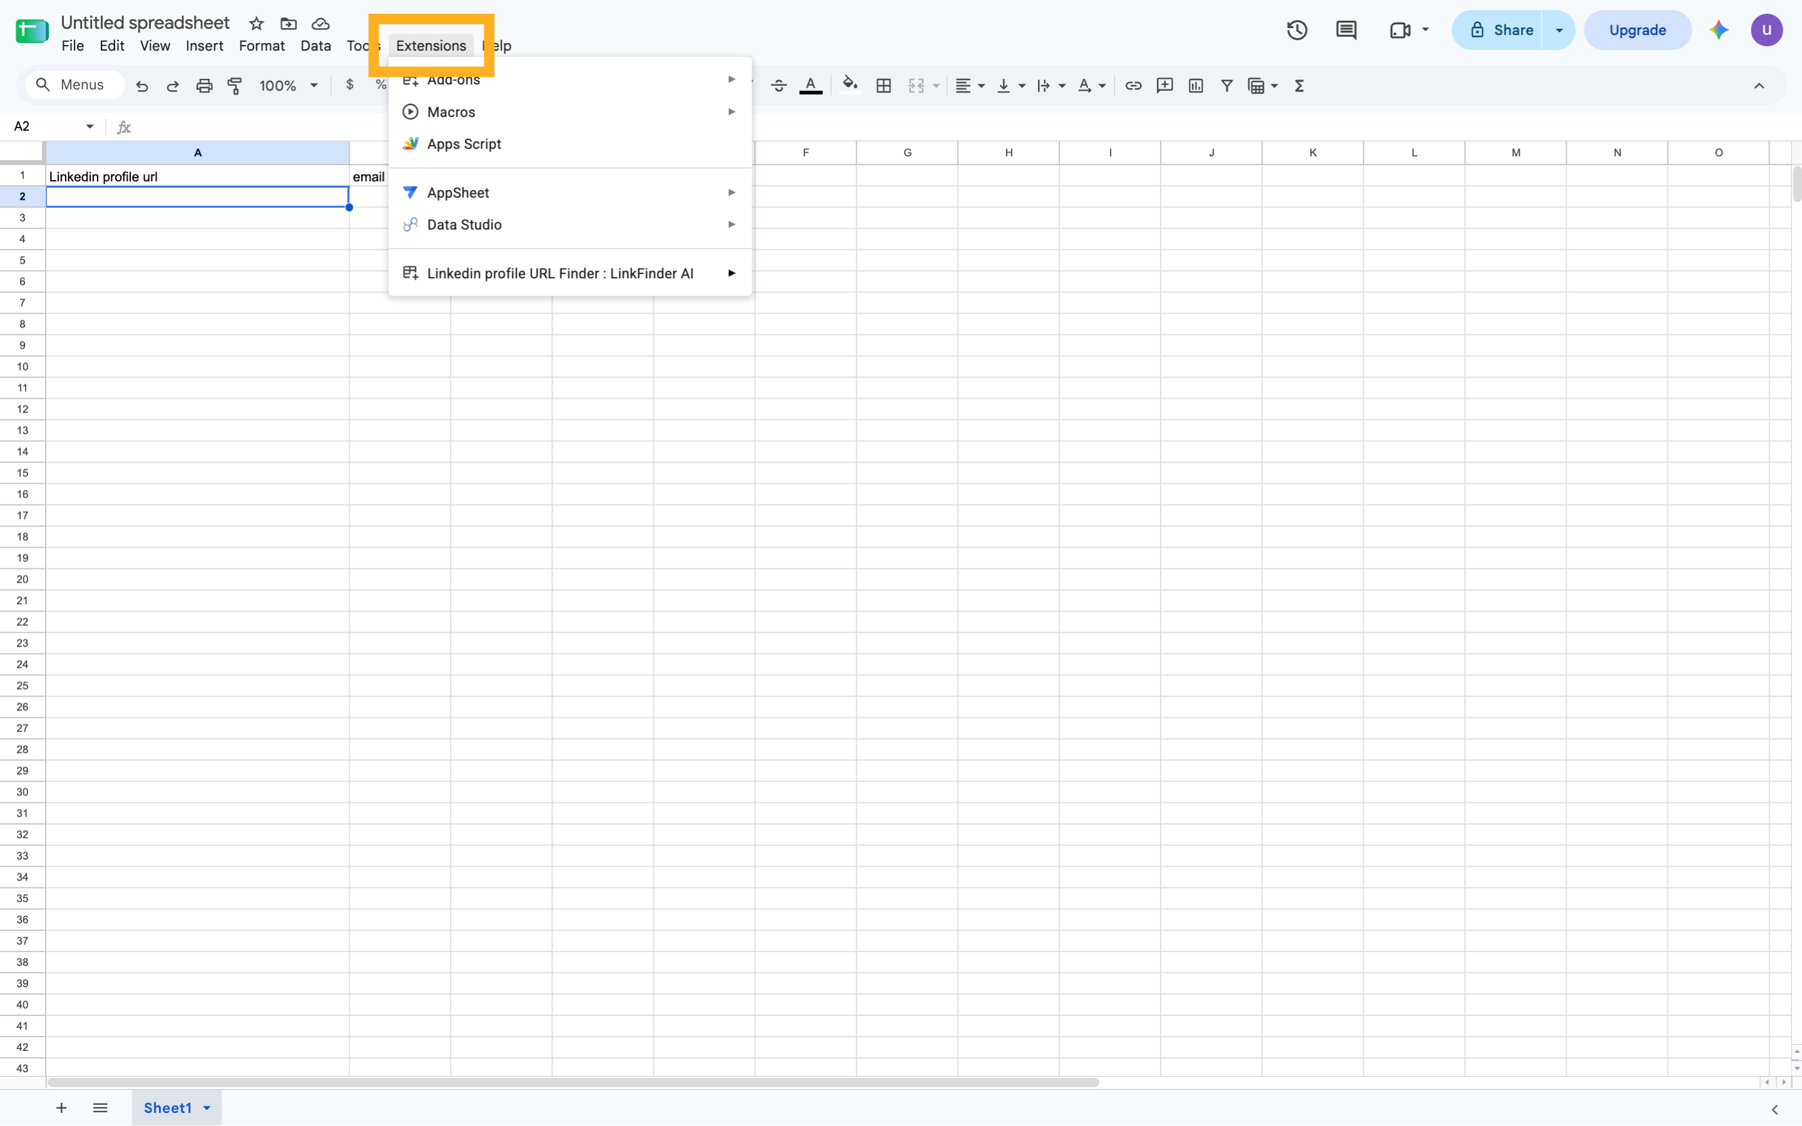Format as currency with dollar icon
Viewport: 1802px width, 1126px height.
(350, 85)
